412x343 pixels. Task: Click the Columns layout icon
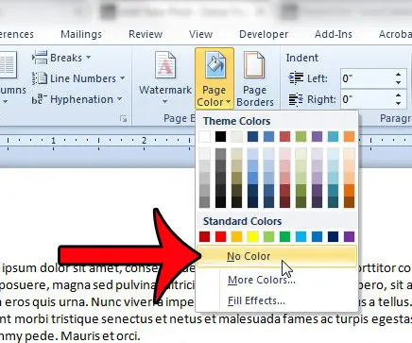coord(7,65)
